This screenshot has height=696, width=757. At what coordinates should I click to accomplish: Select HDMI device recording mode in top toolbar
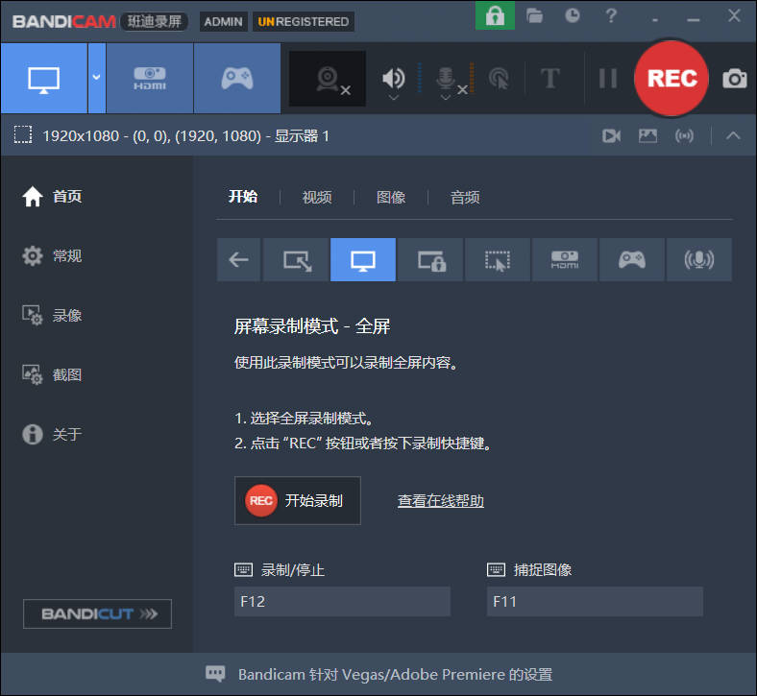tap(149, 79)
